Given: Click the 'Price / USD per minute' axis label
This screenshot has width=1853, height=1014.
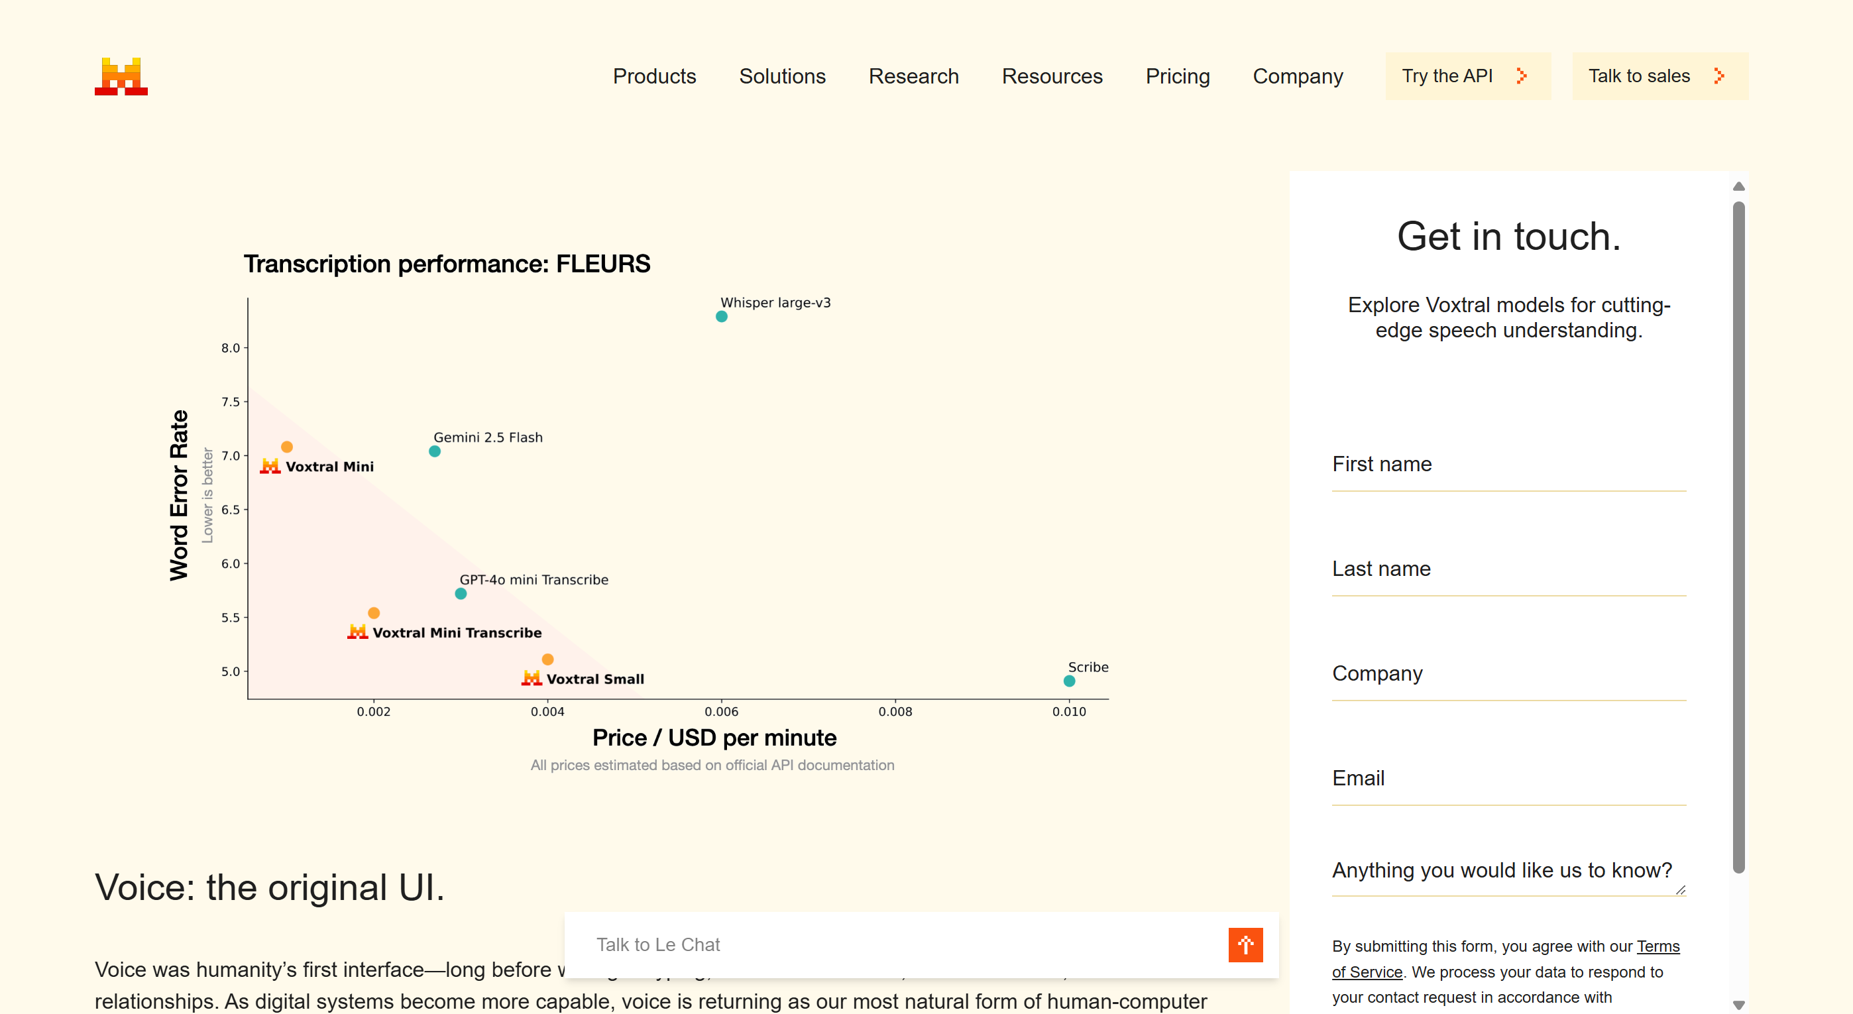Looking at the screenshot, I should [x=714, y=738].
